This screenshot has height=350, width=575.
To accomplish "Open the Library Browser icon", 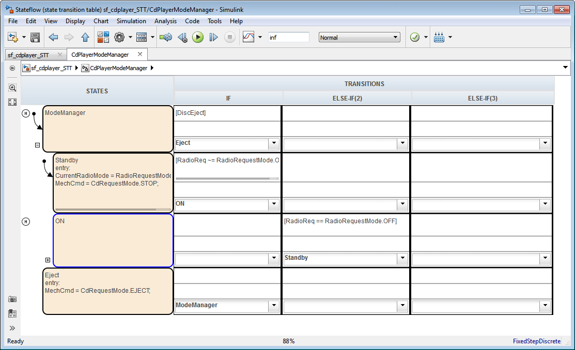I will pyautogui.click(x=103, y=37).
